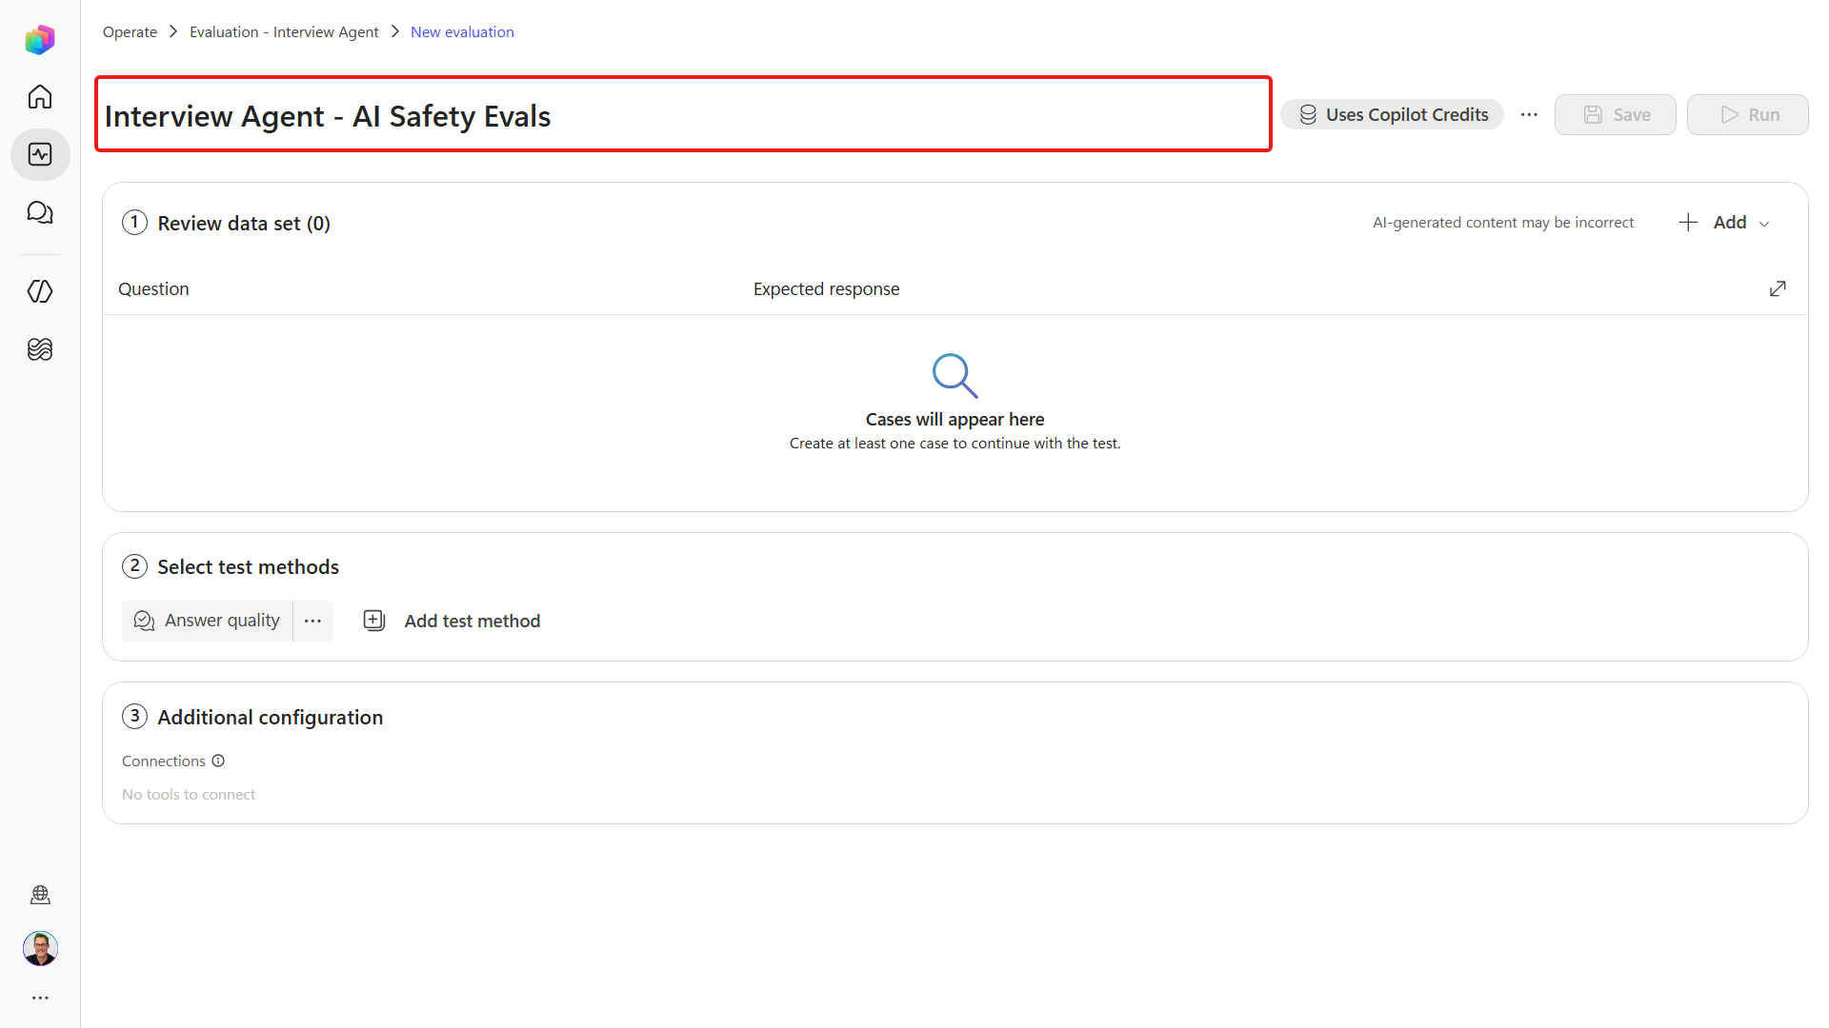1829x1028 pixels.
Task: Select the Answer quality test method
Action: click(x=207, y=621)
